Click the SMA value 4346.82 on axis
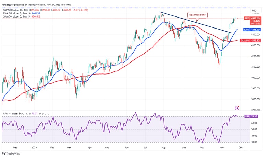264x159 pixels. click(255, 41)
